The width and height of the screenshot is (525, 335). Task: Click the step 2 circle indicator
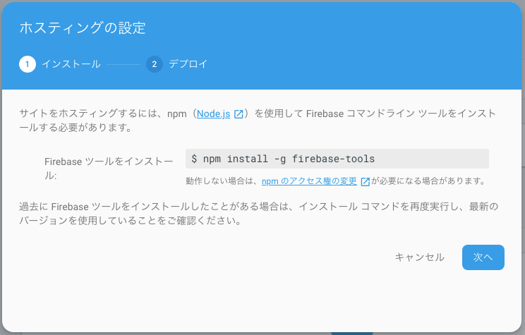[x=155, y=64]
